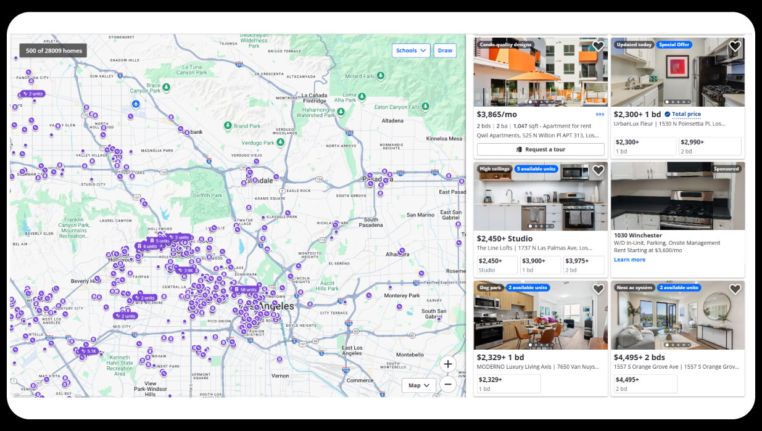762x431 pixels.
Task: Save the Qwil Apartments listing with heart icon
Action: coord(598,46)
